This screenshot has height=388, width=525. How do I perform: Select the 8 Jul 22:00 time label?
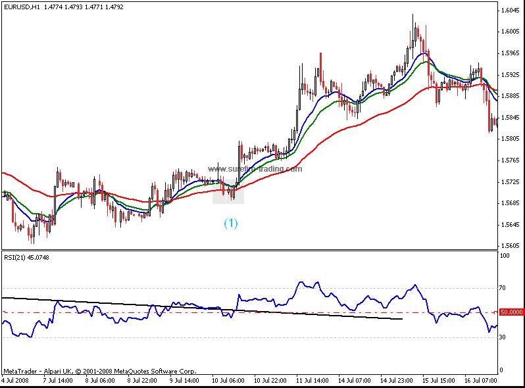pyautogui.click(x=142, y=380)
